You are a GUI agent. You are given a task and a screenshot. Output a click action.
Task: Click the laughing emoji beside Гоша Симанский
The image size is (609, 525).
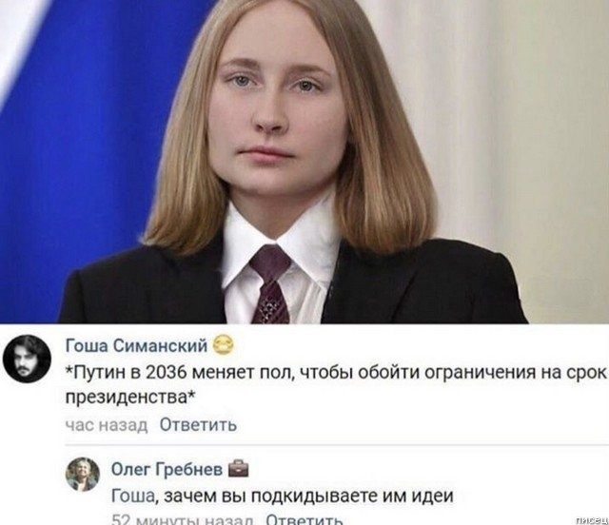(224, 345)
